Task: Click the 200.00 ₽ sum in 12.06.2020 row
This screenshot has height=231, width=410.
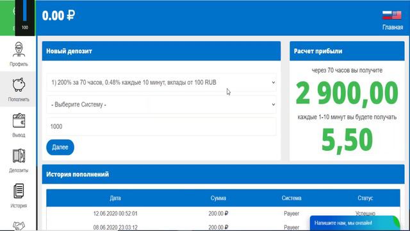Action: tap(218, 214)
